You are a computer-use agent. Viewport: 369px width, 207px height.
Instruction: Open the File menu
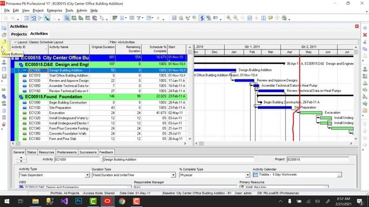pyautogui.click(x=7, y=10)
